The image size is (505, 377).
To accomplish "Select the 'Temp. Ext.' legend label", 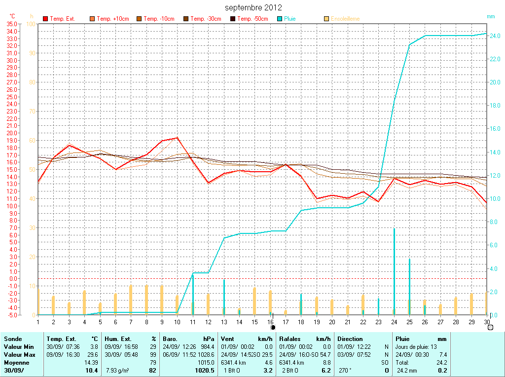I will click(x=62, y=19).
